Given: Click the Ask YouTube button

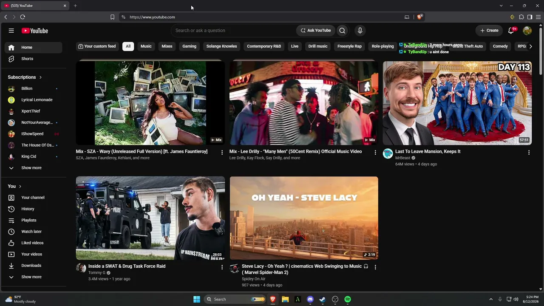Looking at the screenshot, I should tap(316, 31).
